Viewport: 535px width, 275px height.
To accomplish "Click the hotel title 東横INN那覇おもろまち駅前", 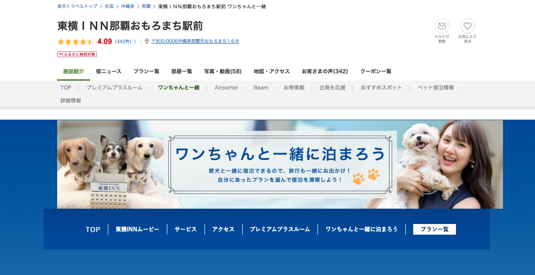I will pos(130,26).
